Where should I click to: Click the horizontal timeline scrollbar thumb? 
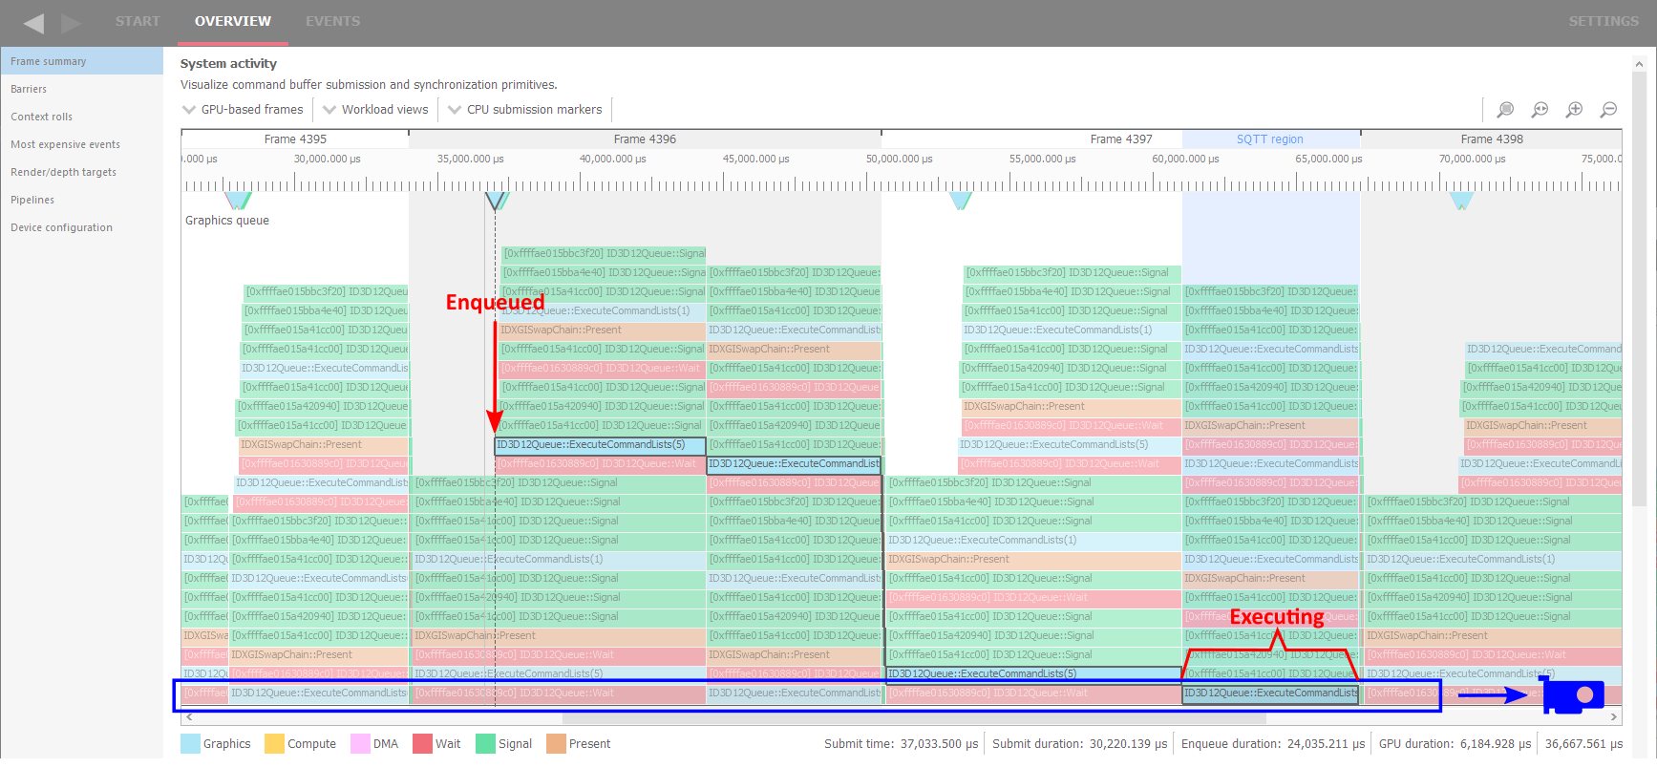click(x=913, y=716)
